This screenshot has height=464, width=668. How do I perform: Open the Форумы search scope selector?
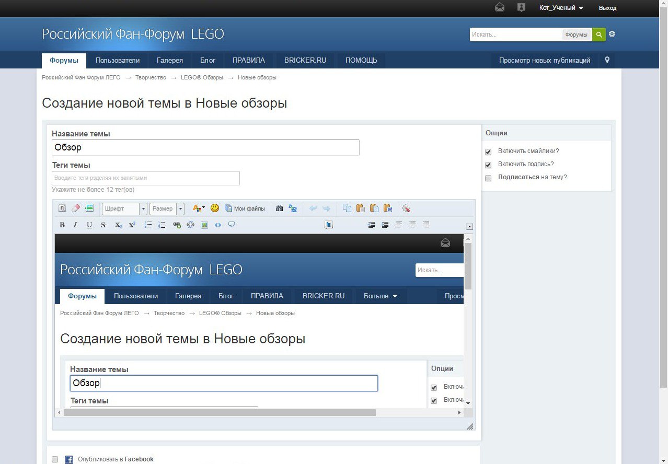pyautogui.click(x=577, y=34)
